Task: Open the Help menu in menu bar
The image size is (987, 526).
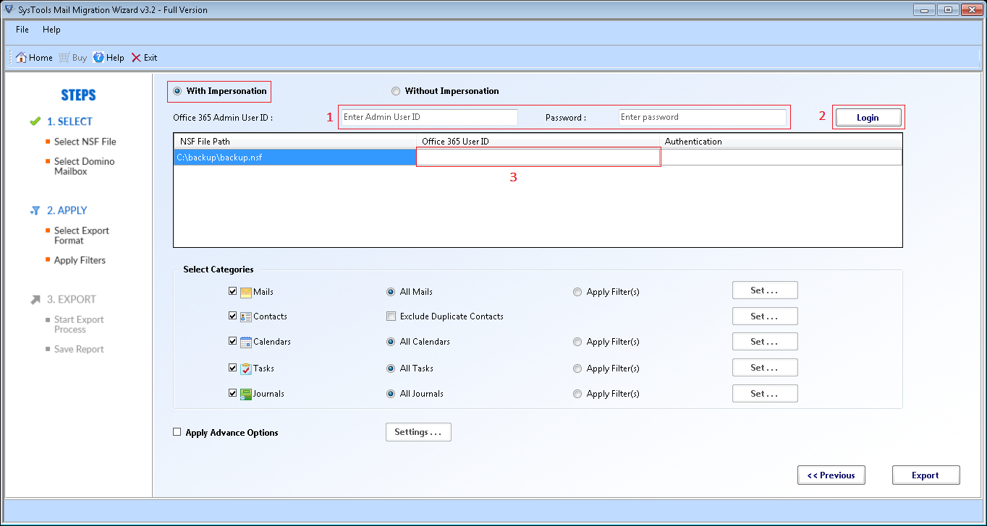Action: pos(51,30)
